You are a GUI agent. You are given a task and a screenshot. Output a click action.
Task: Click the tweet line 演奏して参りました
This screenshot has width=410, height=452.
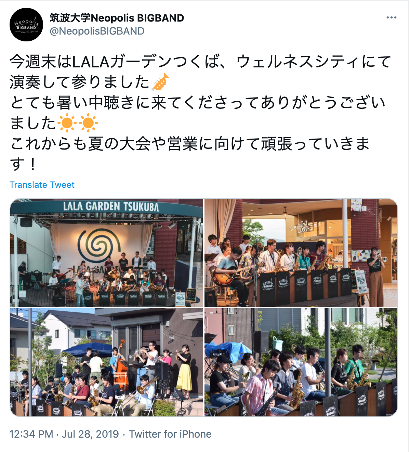click(79, 82)
